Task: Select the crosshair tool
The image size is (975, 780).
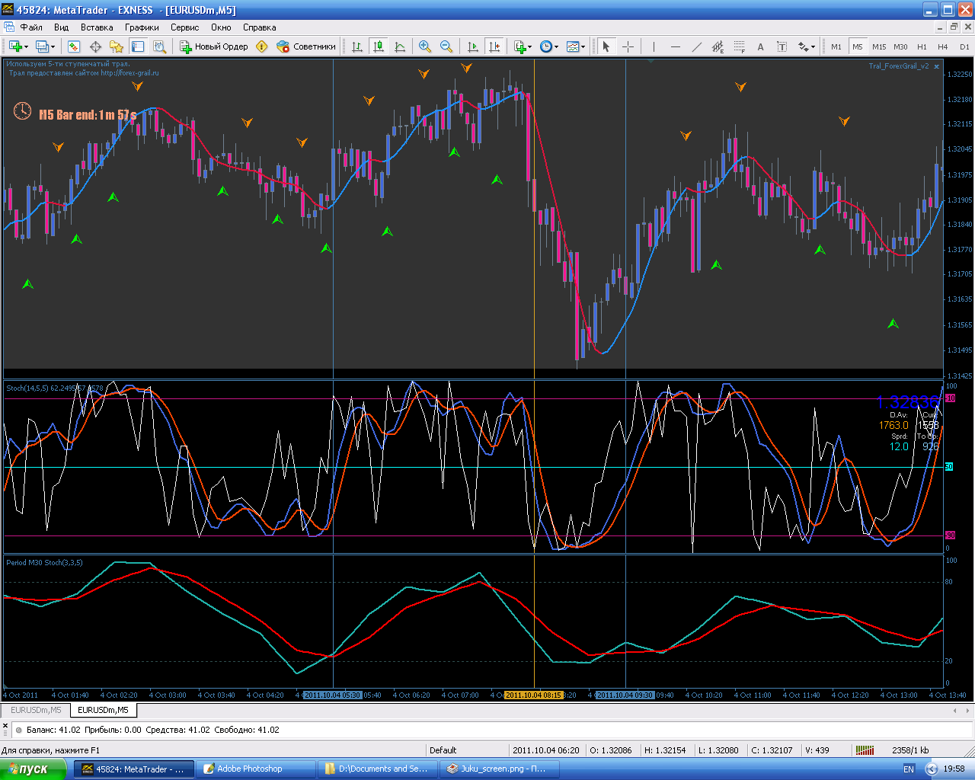Action: click(x=628, y=46)
